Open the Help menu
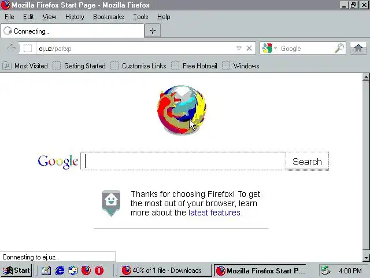Image resolution: width=370 pixels, height=278 pixels. [164, 17]
